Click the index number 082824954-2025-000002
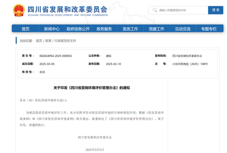This screenshot has width=227, height=153. coord(56,56)
